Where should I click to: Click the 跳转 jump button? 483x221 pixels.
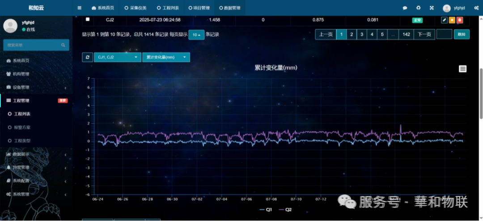click(x=462, y=34)
